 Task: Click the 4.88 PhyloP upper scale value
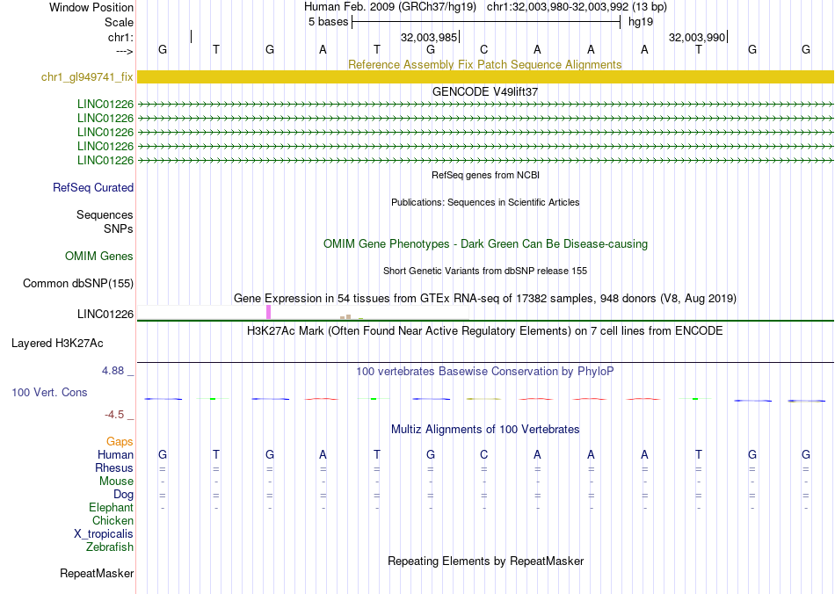point(113,371)
